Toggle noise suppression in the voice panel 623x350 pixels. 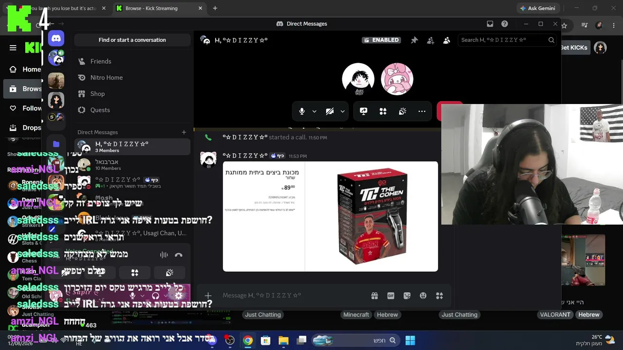(164, 255)
